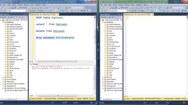Click the 'Cannot drop database' error message text
Viewport: 188px width, 105px height.
tap(61, 68)
